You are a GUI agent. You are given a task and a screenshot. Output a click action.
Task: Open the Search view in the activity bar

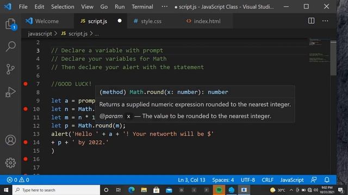(x=10, y=47)
